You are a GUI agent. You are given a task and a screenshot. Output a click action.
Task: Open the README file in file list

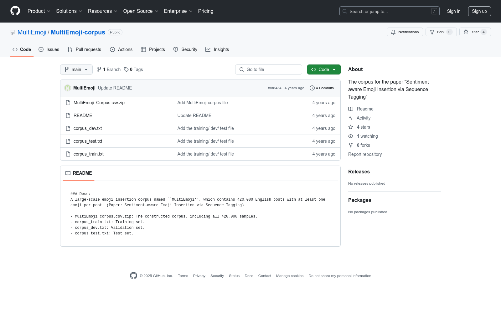(83, 115)
